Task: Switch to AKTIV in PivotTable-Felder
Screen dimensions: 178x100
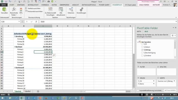Action: (139, 31)
